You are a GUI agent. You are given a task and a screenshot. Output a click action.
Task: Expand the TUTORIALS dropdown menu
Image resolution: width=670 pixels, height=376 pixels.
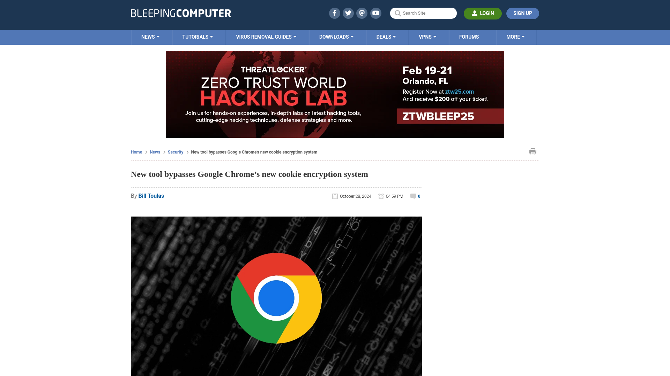tap(198, 37)
